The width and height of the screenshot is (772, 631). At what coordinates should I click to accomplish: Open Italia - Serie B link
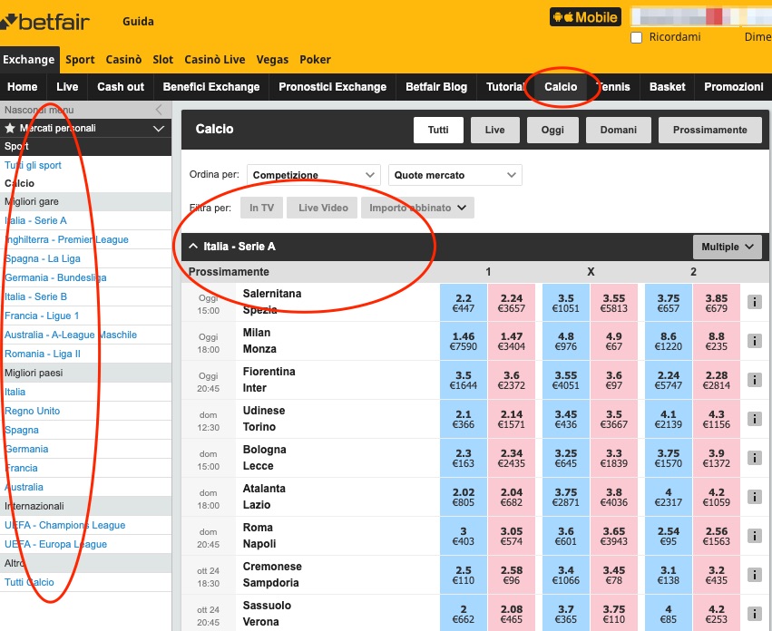click(x=35, y=296)
